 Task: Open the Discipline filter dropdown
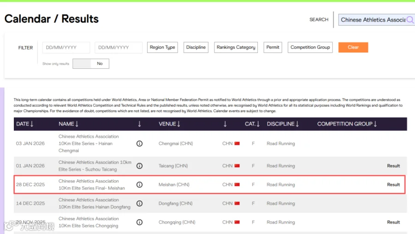pyautogui.click(x=196, y=47)
